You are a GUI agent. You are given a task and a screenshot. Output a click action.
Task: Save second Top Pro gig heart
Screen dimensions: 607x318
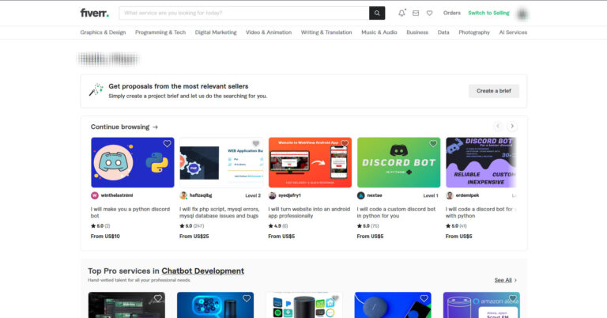coord(247,298)
